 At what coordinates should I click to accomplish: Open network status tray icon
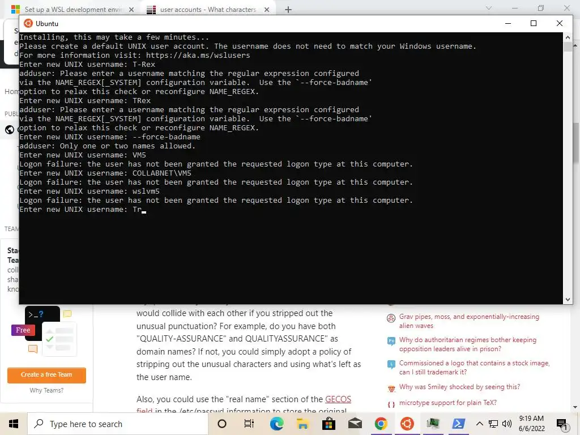point(493,424)
